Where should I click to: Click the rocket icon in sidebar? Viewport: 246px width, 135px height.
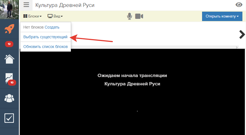[9, 29]
